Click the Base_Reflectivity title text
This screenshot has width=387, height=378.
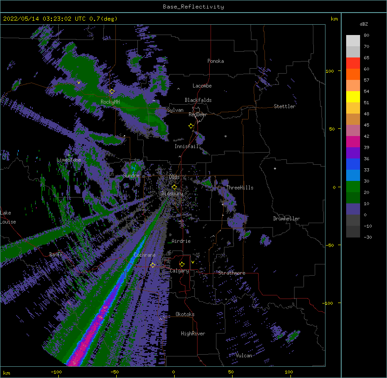(193, 7)
